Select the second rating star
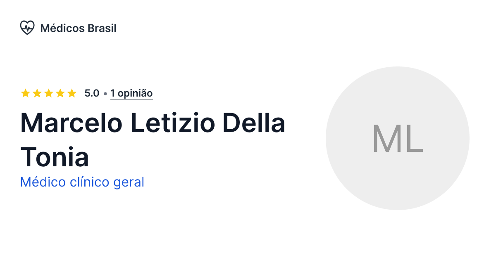The width and height of the screenshot is (496, 260). [x=36, y=93]
